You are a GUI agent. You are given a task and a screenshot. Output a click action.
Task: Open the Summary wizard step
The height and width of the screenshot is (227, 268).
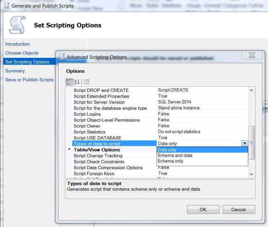15,71
